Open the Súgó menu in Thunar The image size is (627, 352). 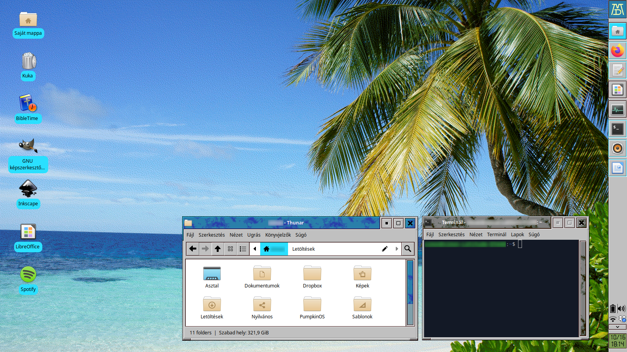pyautogui.click(x=301, y=235)
